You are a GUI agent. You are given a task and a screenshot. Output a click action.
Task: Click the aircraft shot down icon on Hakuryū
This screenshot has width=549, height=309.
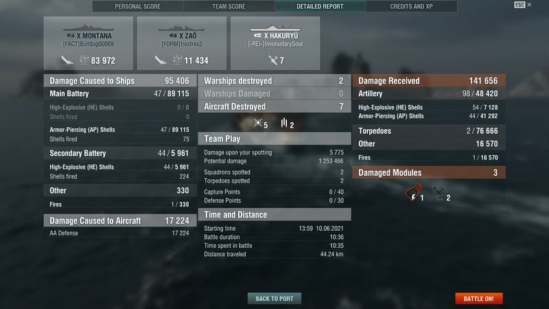coord(273,60)
